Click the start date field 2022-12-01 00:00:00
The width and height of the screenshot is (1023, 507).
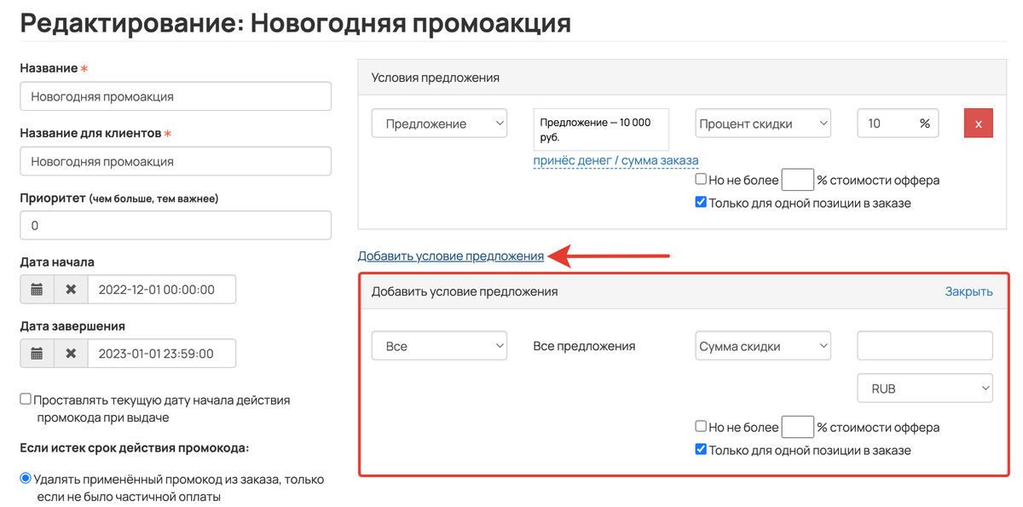tap(161, 290)
